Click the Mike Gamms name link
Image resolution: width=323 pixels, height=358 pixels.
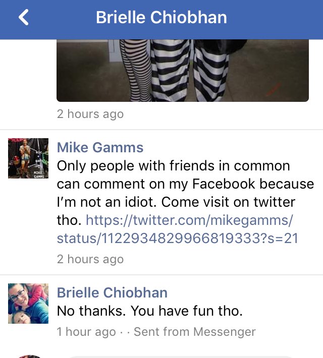click(100, 147)
